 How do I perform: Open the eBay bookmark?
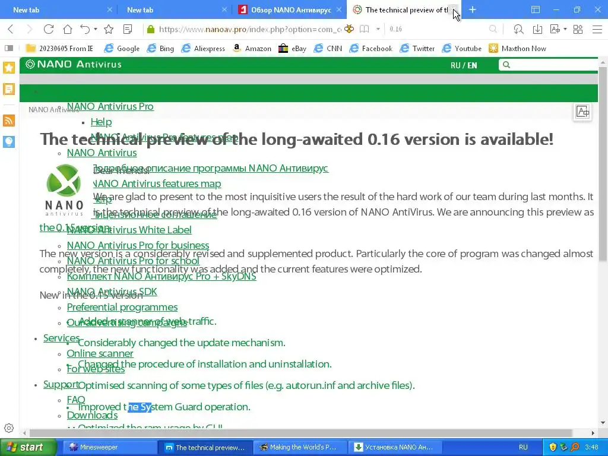pyautogui.click(x=292, y=48)
